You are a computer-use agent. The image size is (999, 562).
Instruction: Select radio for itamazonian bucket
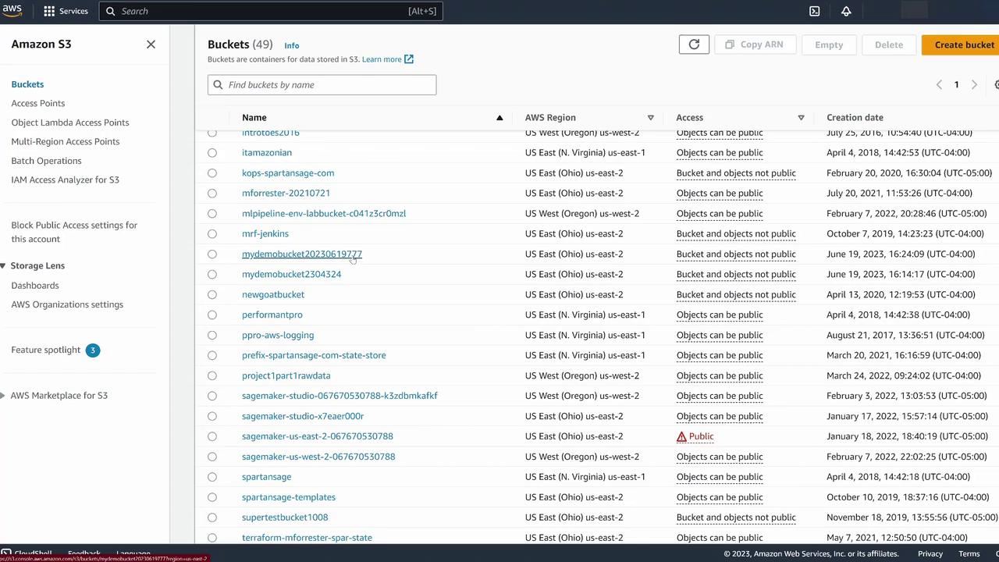pos(212,153)
